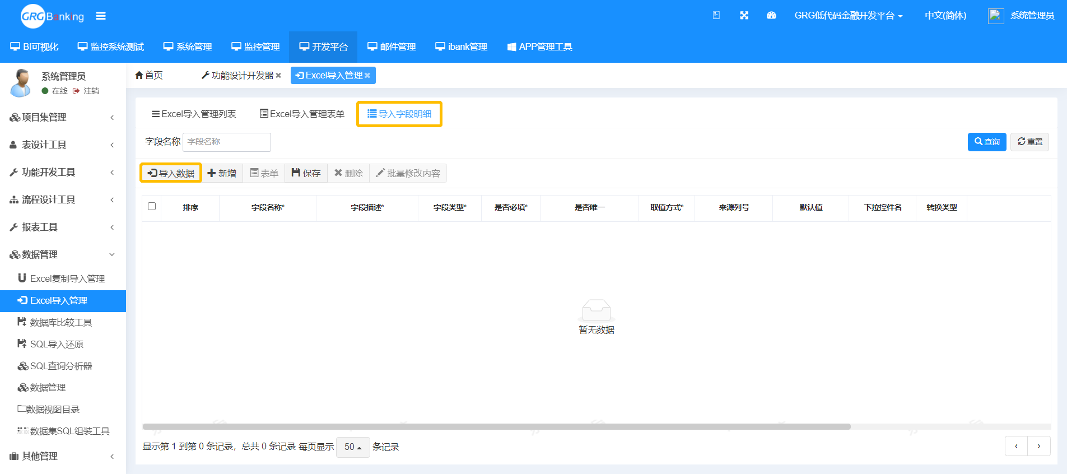
Task: Open the dashboard gauge icon
Action: tap(771, 16)
